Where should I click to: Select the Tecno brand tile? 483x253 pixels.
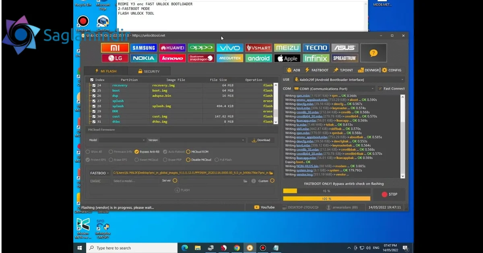pos(316,48)
